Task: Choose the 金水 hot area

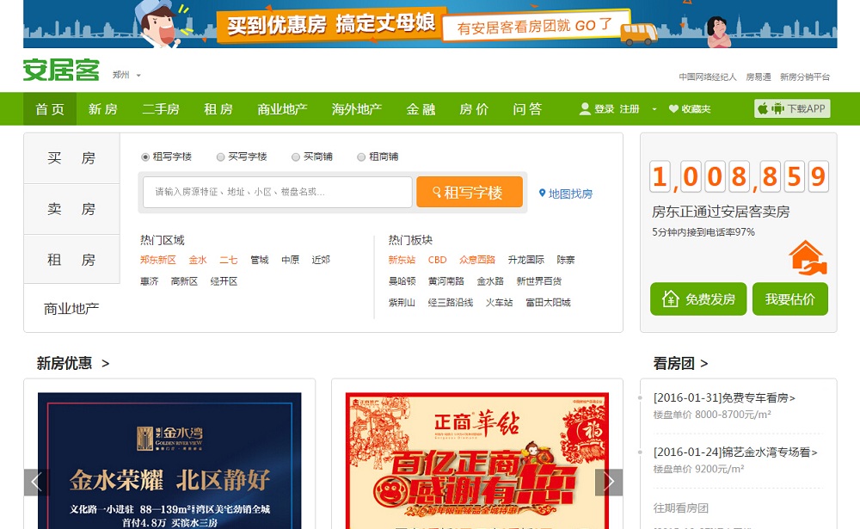Action: tap(198, 260)
